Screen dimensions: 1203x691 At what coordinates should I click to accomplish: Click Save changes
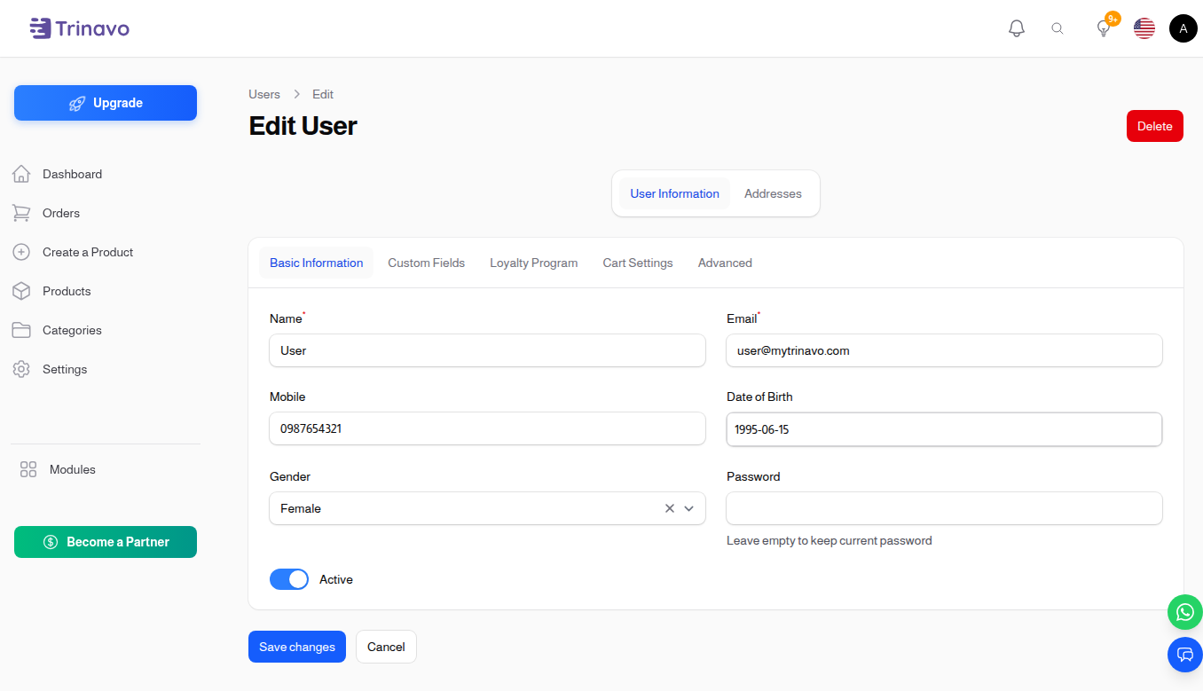pyautogui.click(x=297, y=647)
